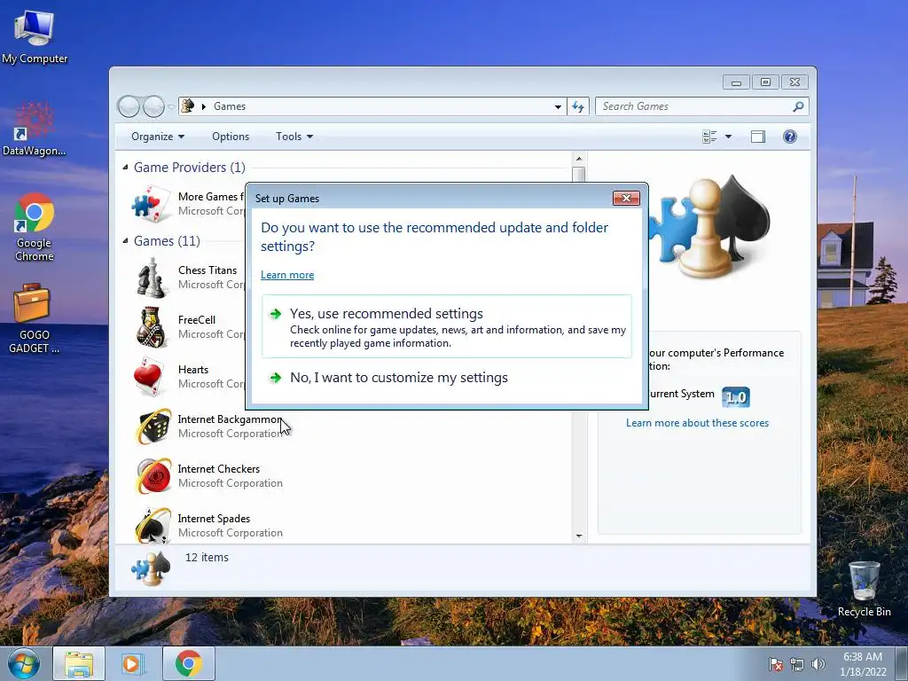Switch to Chrome in the taskbar
Screen dimensions: 908x681
click(188, 663)
